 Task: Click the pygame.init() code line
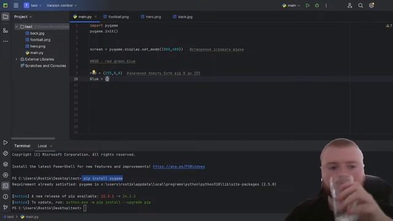click(x=104, y=31)
